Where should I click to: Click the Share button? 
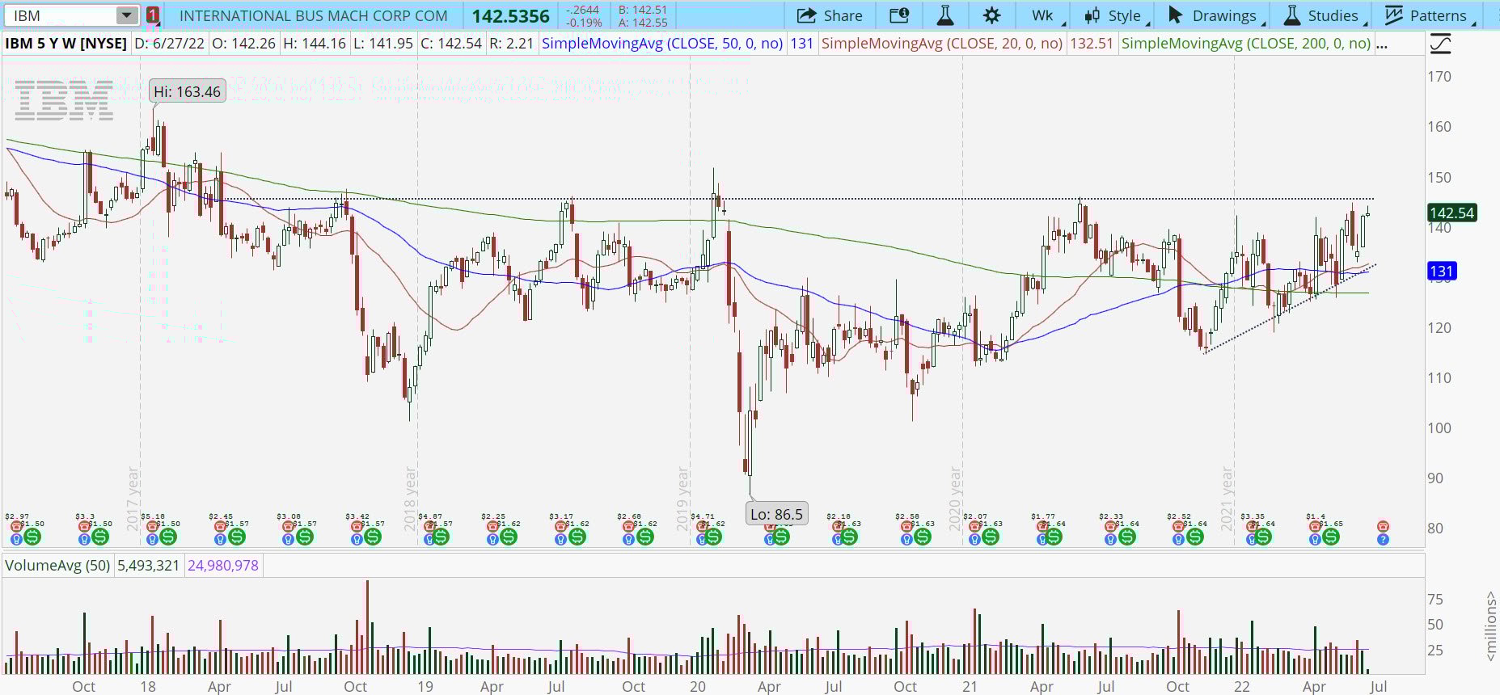coord(830,15)
